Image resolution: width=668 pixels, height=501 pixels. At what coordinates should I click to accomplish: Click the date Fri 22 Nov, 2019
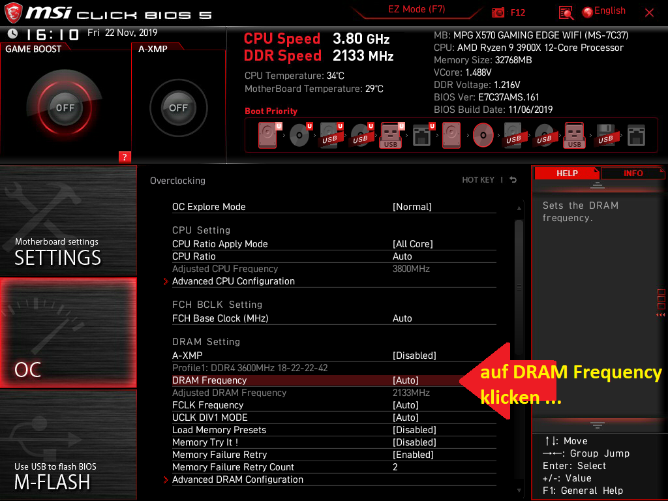coord(122,33)
